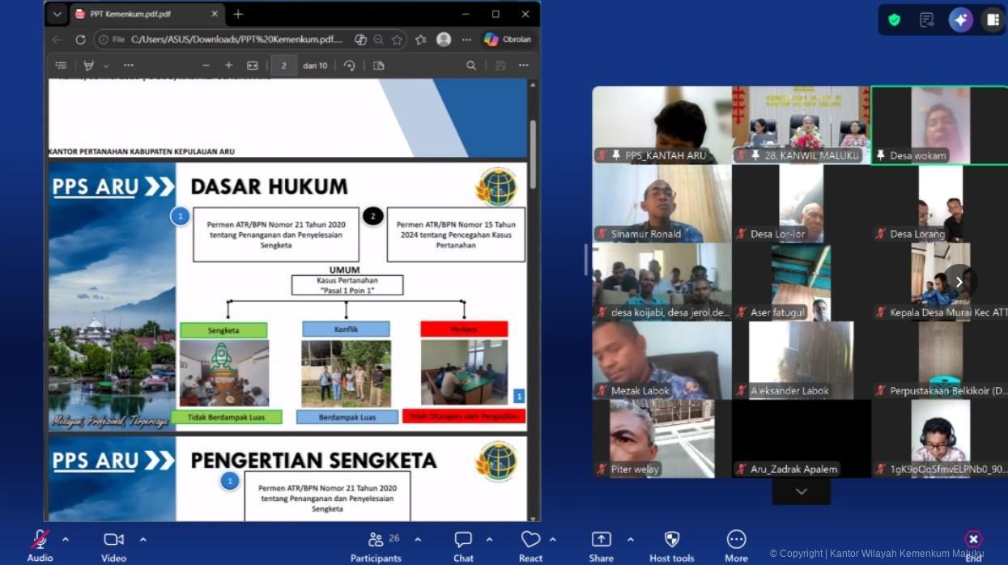Image resolution: width=1008 pixels, height=565 pixels.
Task: Open PDF table of contents sidebar
Action: click(61, 66)
